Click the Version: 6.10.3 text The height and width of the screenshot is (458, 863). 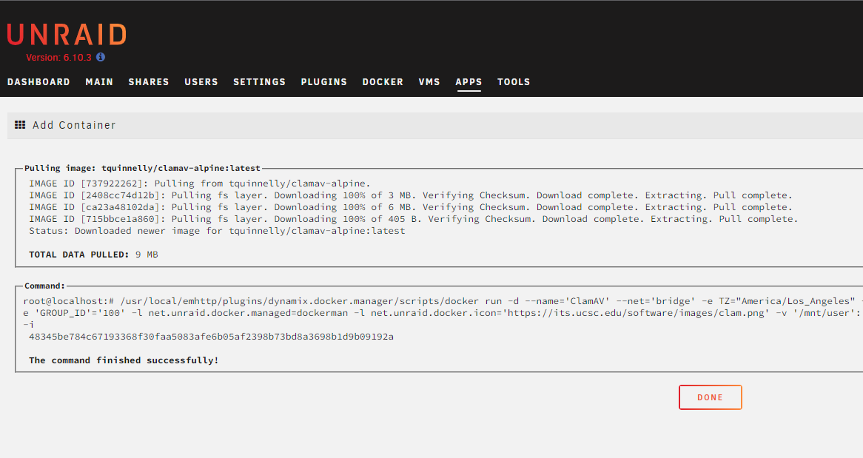(59, 57)
